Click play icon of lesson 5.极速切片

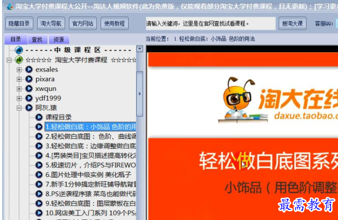39,165
